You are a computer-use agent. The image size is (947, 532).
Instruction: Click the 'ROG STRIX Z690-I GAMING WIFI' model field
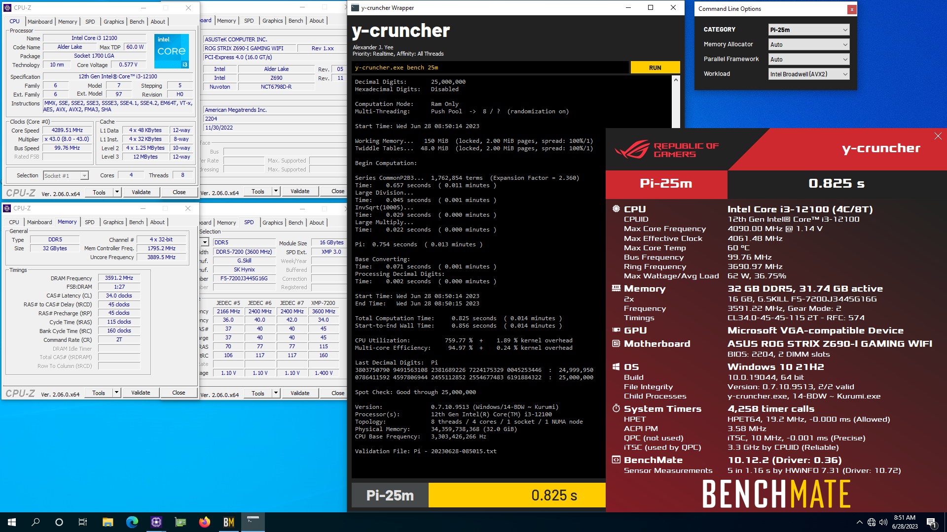click(x=250, y=48)
